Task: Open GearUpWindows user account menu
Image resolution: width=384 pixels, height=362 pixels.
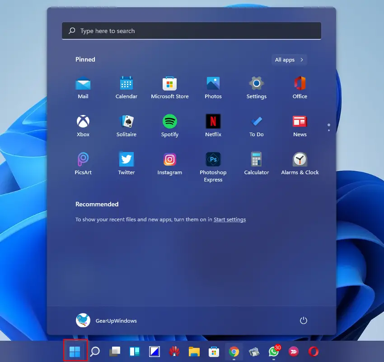Action: (106, 320)
